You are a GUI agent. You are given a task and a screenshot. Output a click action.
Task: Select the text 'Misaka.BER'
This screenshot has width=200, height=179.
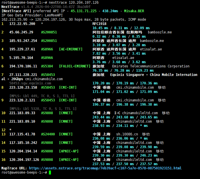tap(134, 11)
